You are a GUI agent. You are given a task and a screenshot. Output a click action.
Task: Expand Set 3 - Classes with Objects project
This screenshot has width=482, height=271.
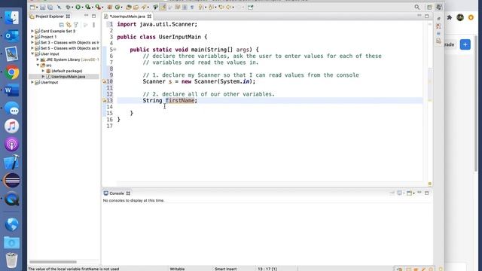pyautogui.click(x=32, y=42)
